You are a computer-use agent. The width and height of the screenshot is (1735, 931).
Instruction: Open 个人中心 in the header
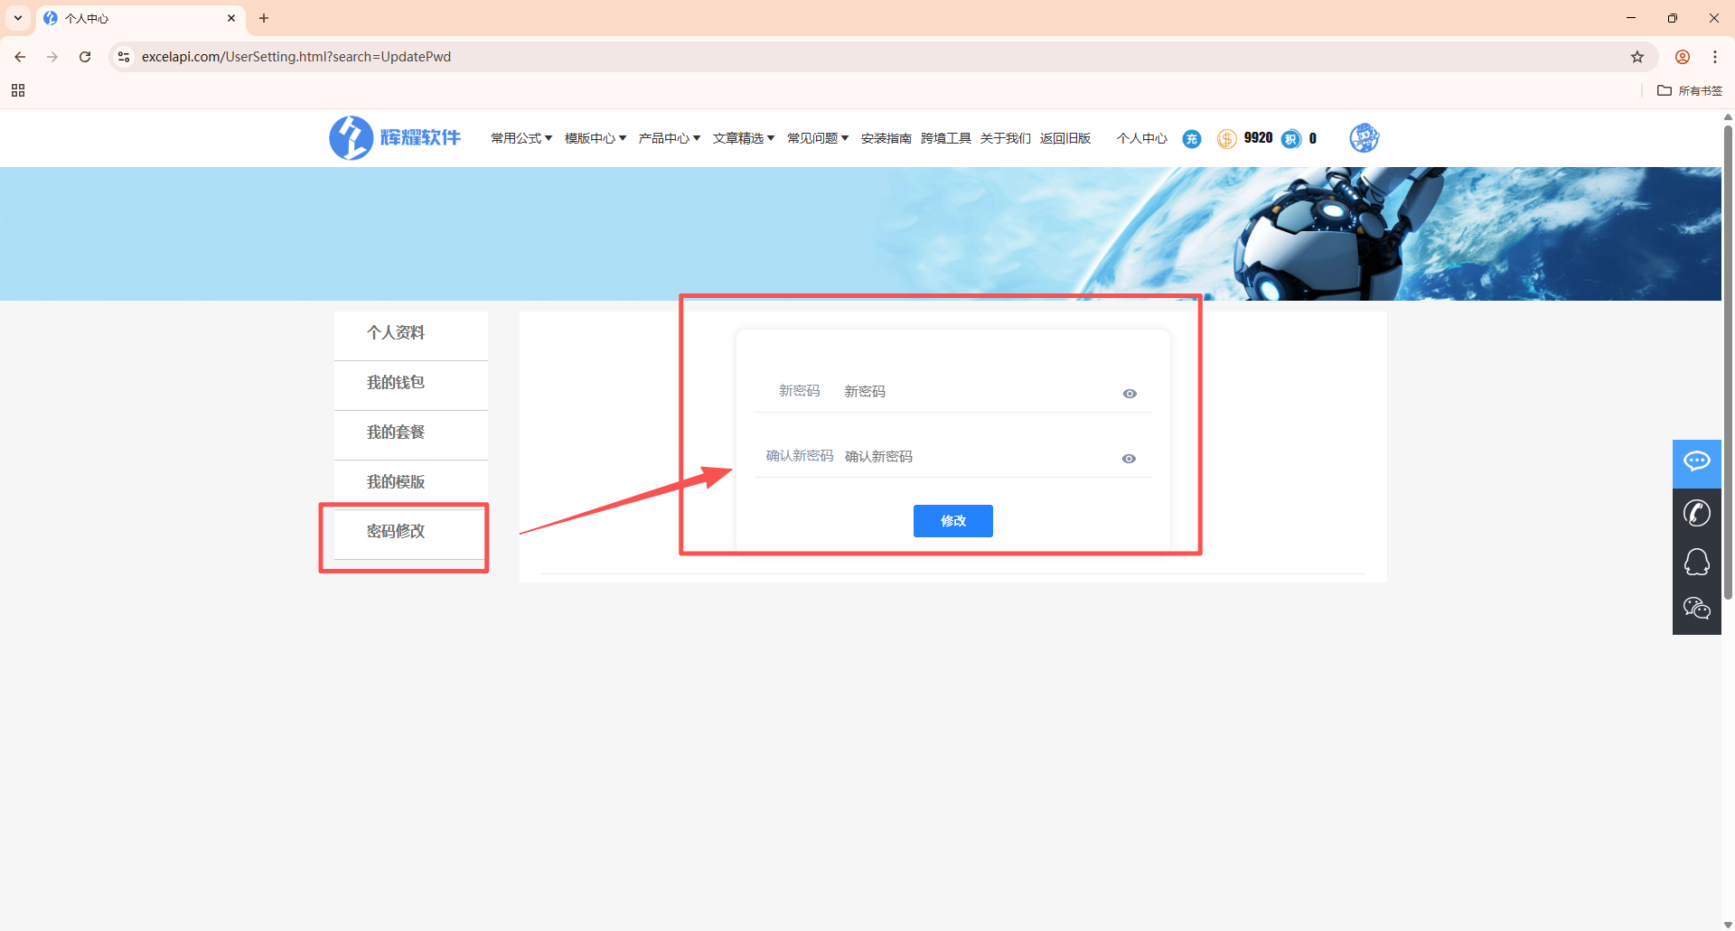click(1142, 138)
